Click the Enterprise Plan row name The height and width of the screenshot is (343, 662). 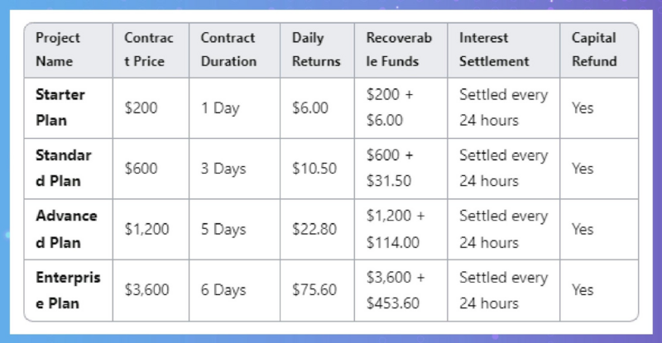67,290
